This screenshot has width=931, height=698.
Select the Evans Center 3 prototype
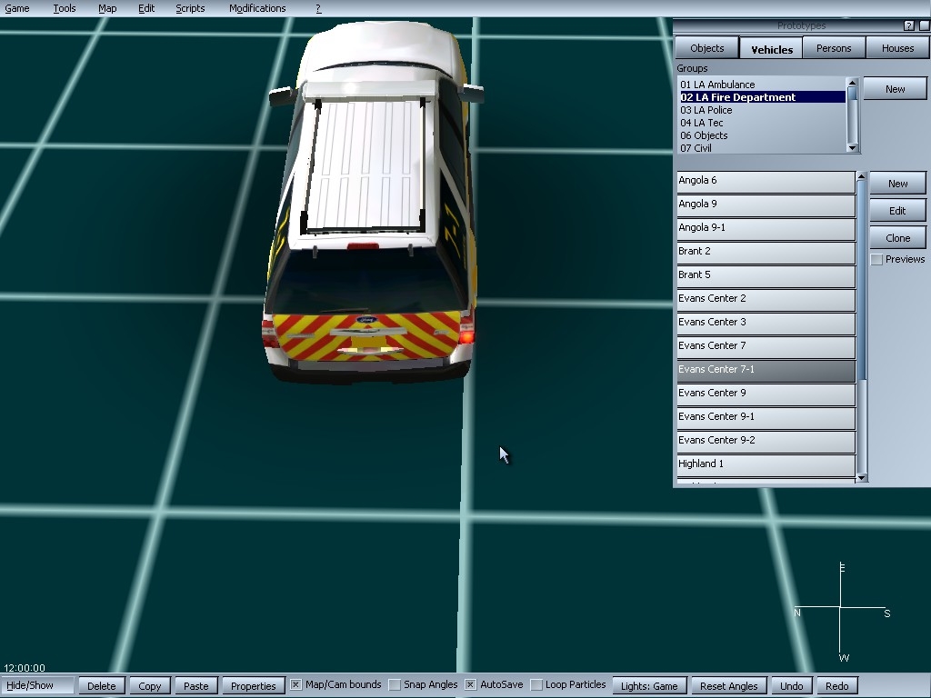tap(766, 324)
